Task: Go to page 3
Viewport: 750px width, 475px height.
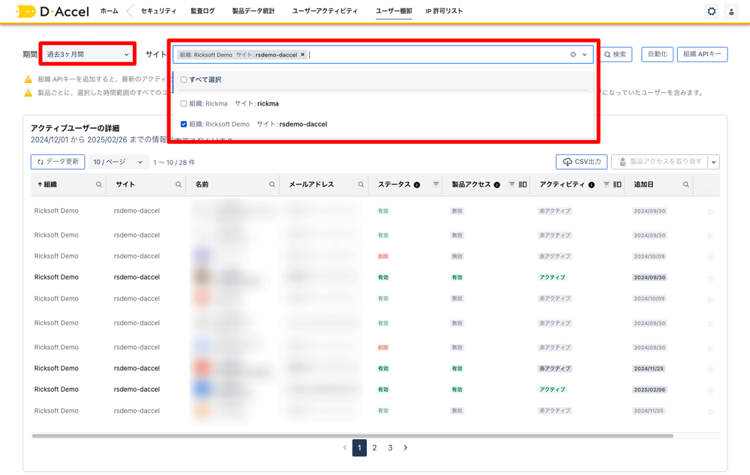Action: 390,448
